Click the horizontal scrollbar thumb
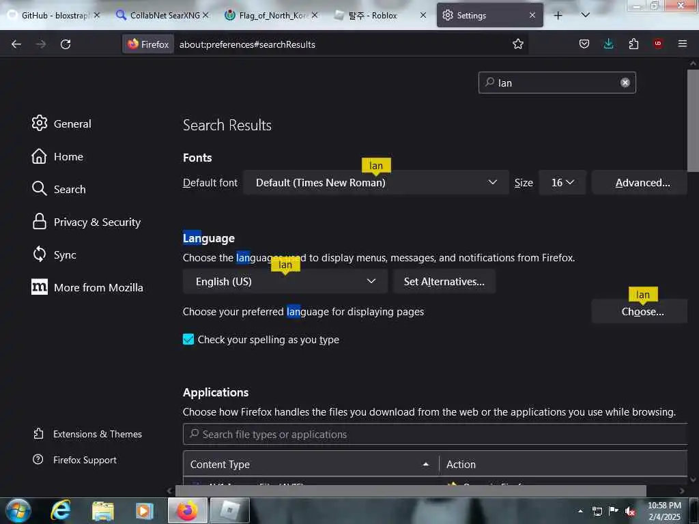Image resolution: width=699 pixels, height=524 pixels. coord(410,491)
